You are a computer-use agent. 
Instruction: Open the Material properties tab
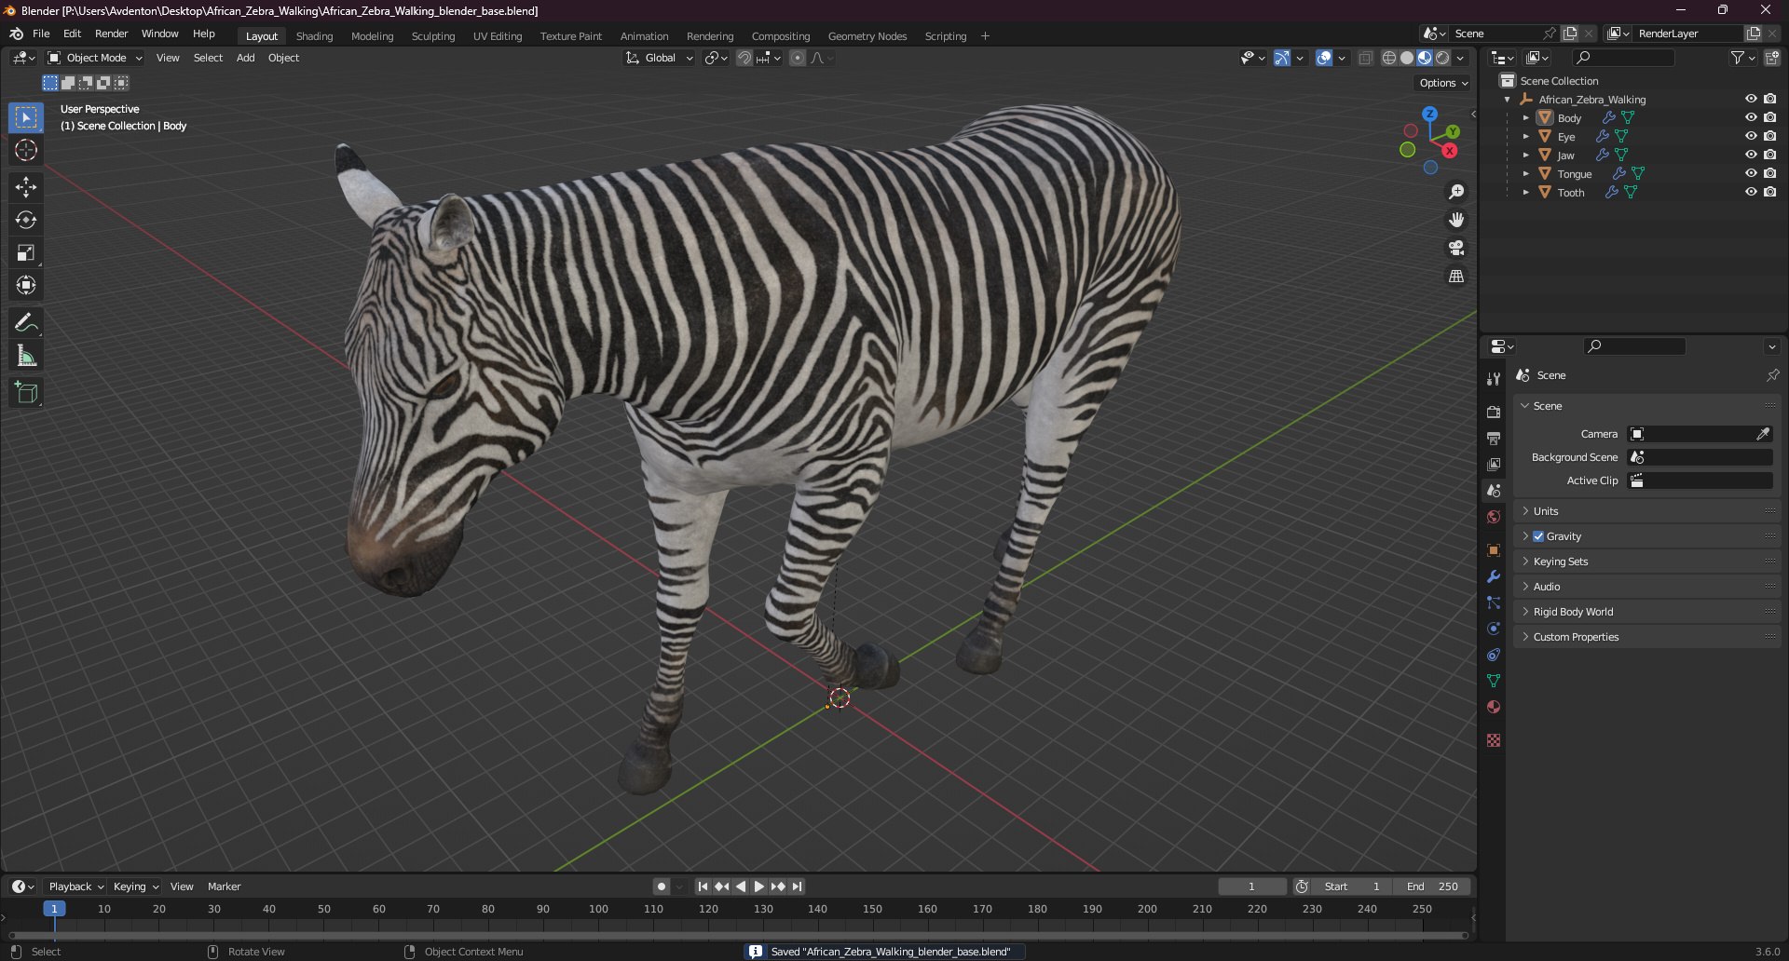[x=1494, y=707]
